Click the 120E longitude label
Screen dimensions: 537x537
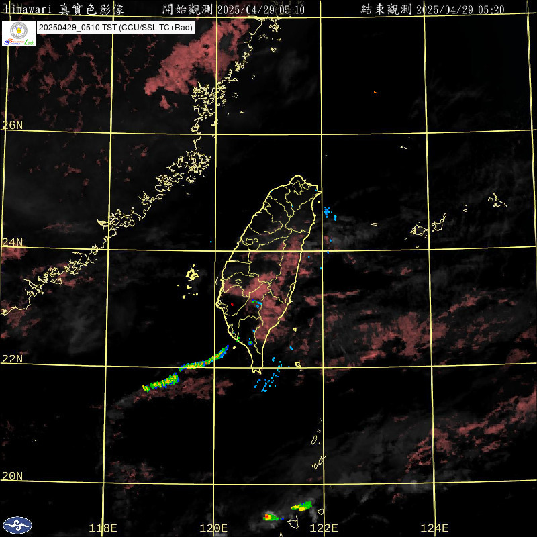(213, 528)
